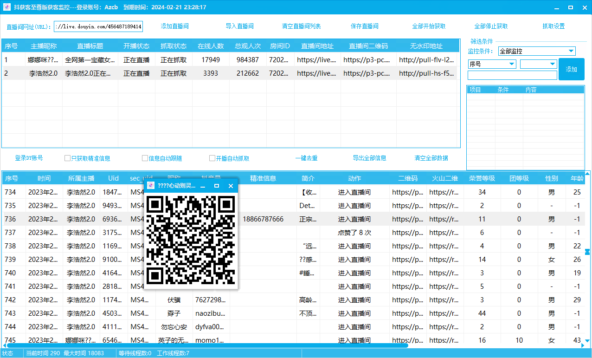Click the 工作线程数:7 status bar entry
Image resolution: width=592 pixels, height=358 pixels.
point(173,353)
